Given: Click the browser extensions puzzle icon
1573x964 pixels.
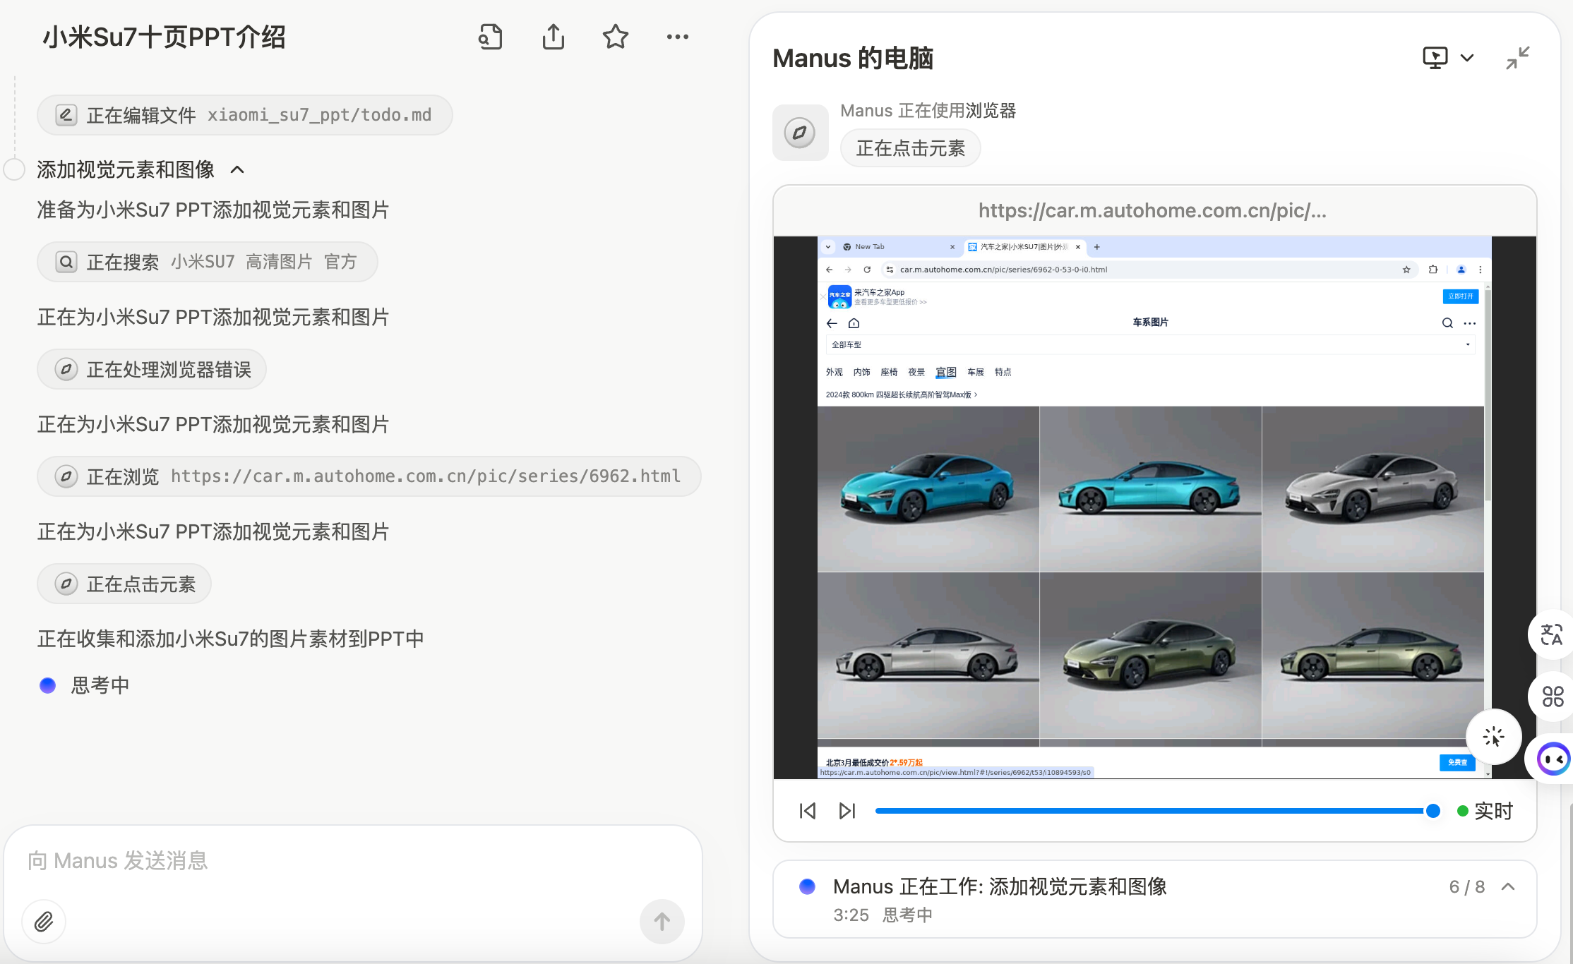Looking at the screenshot, I should click(x=1433, y=270).
